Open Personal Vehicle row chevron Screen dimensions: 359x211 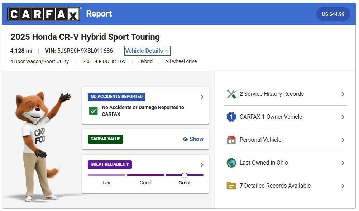coord(343,140)
